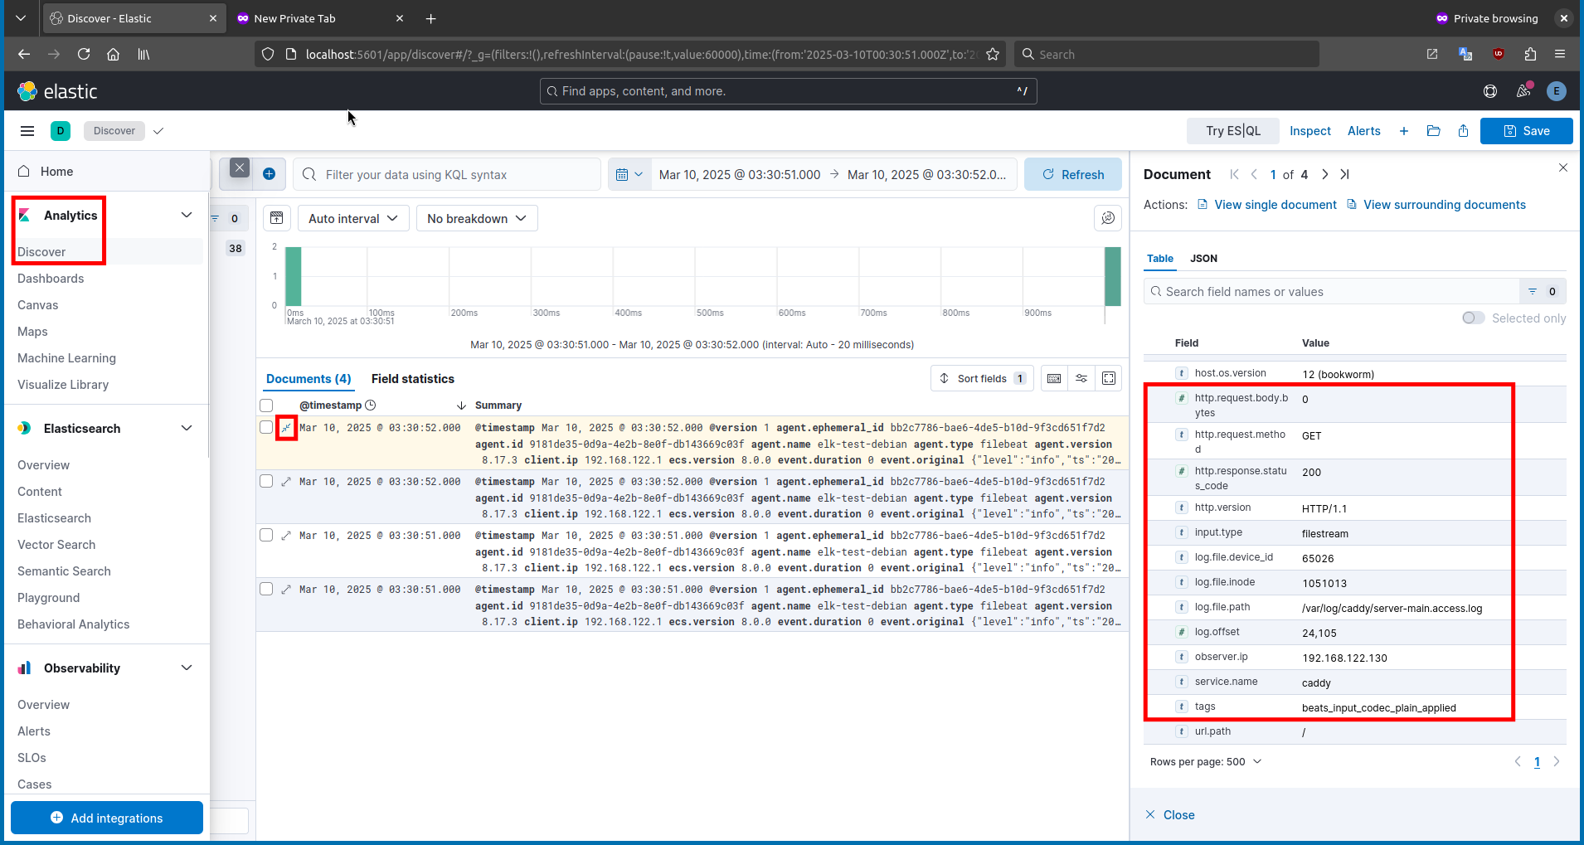Select Documents (4) tab
The image size is (1584, 845).
(x=309, y=379)
